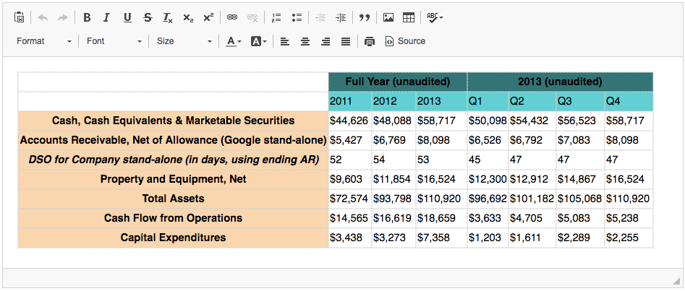
Task: Toggle Underline formatting
Action: [x=127, y=17]
